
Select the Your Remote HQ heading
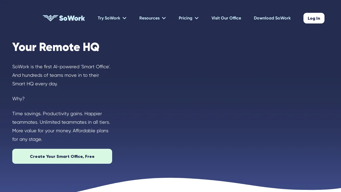(56, 47)
